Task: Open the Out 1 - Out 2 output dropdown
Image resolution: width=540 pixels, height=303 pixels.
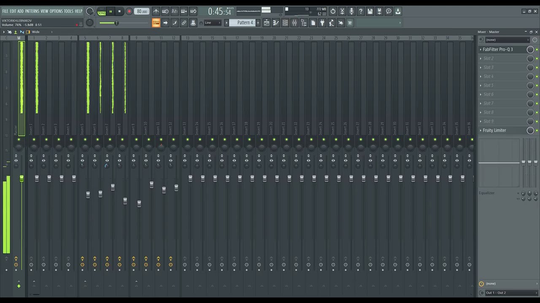Action: [511, 293]
